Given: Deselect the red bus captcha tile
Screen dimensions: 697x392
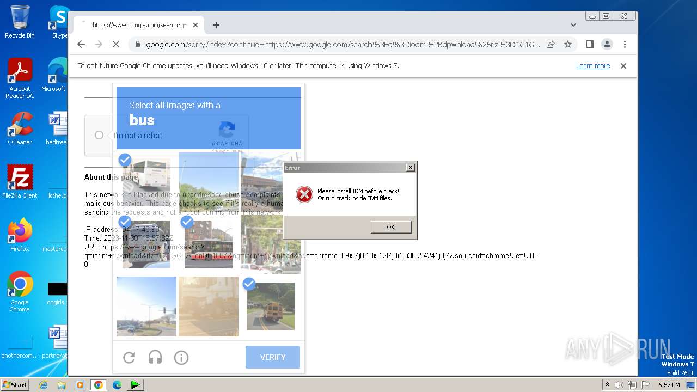Looking at the screenshot, I should pos(209,244).
